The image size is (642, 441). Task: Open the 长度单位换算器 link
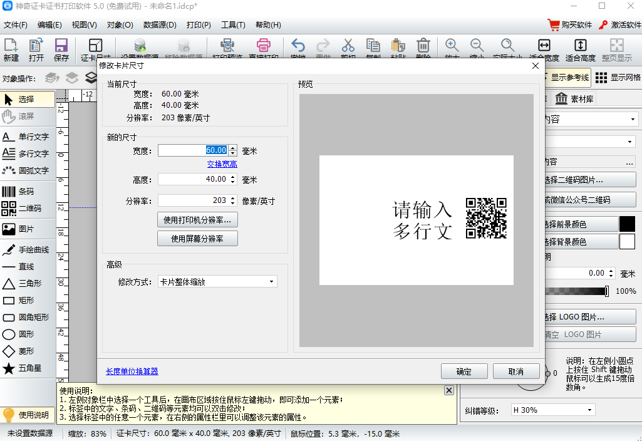pyautogui.click(x=132, y=371)
